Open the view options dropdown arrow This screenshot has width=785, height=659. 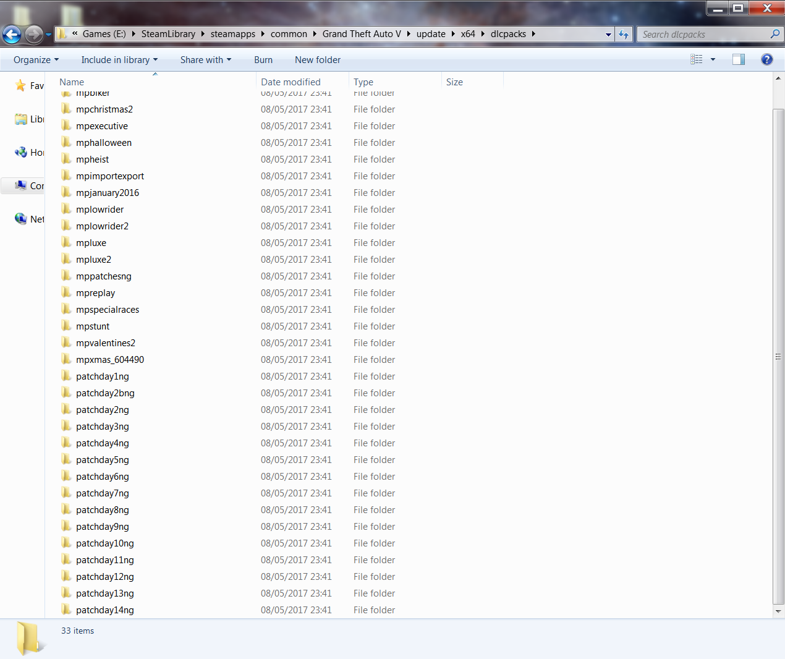point(713,59)
